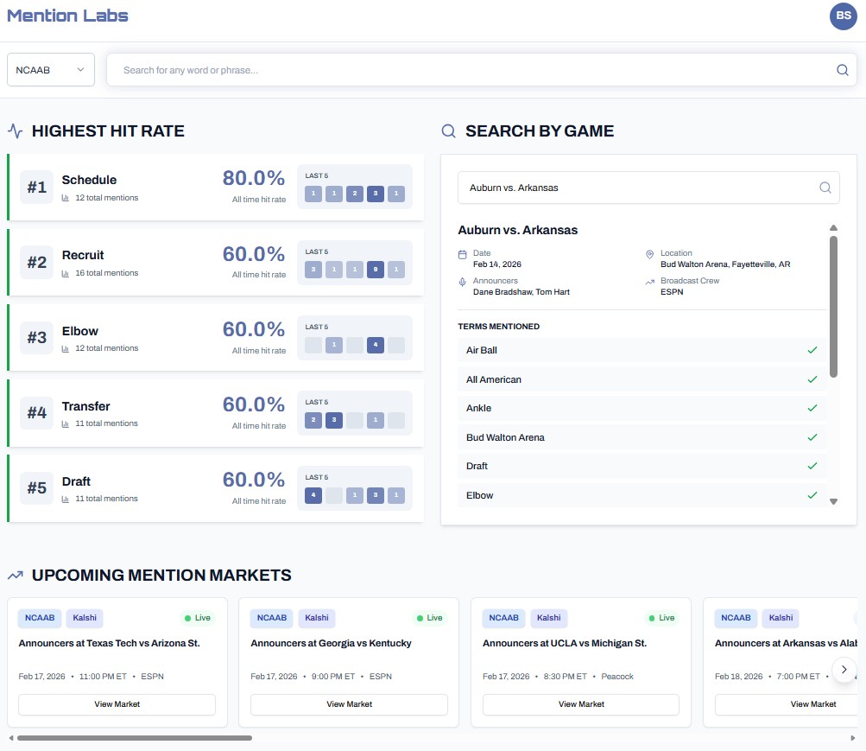Click the bar chart icon under Schedule

coord(65,198)
